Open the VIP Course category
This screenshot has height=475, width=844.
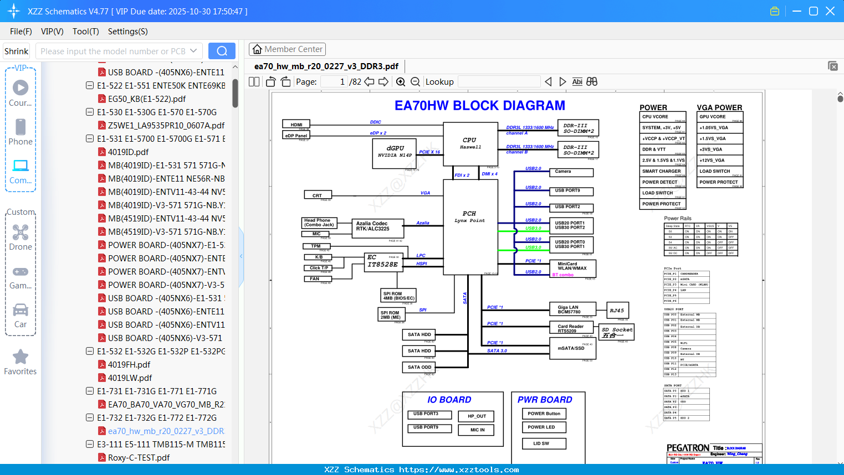(x=21, y=93)
